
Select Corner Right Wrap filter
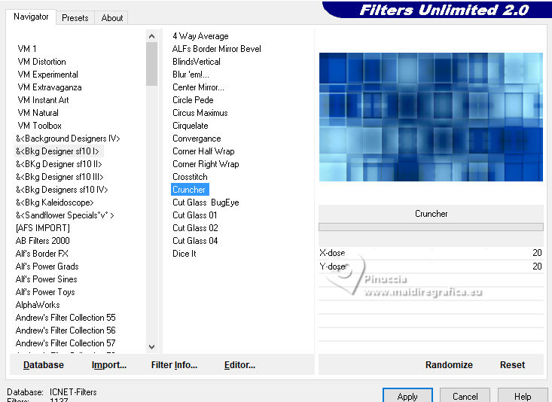point(206,164)
